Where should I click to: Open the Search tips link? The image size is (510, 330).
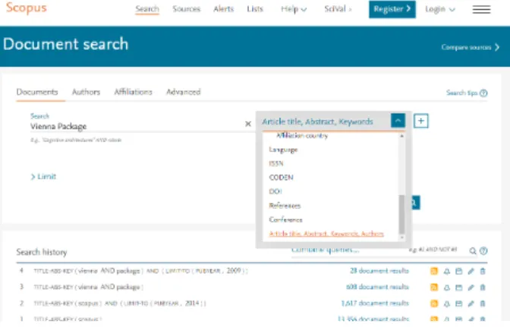coord(461,93)
